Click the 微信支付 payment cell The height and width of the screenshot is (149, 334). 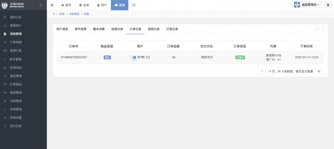(207, 57)
